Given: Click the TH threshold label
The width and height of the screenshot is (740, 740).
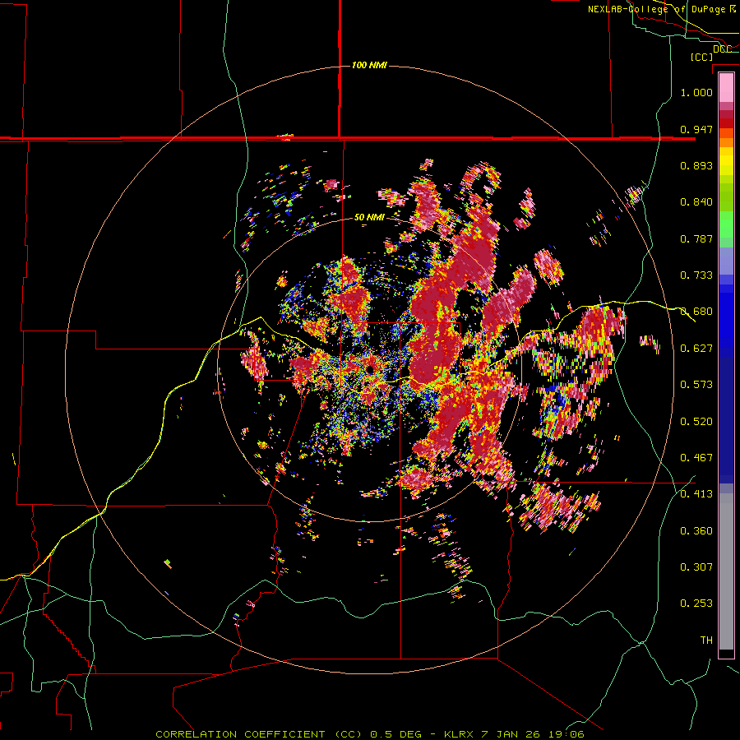Looking at the screenshot, I should pos(706,641).
